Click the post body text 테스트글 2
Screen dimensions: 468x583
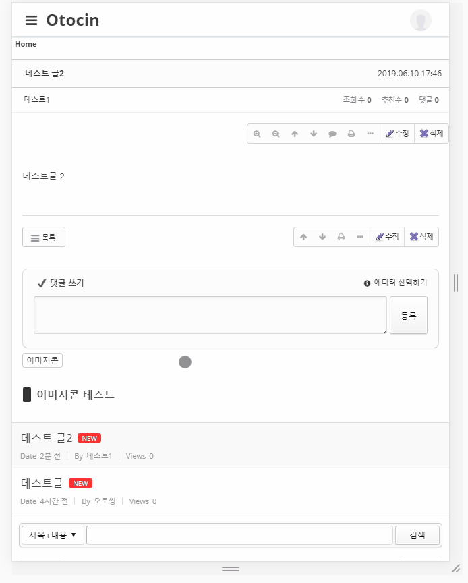click(43, 176)
